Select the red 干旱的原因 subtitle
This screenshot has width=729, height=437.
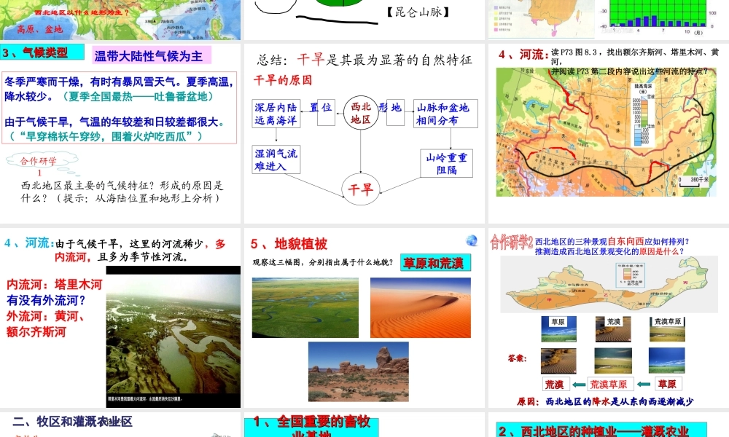pyautogui.click(x=283, y=80)
